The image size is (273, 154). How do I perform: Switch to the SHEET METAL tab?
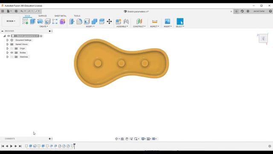click(61, 16)
